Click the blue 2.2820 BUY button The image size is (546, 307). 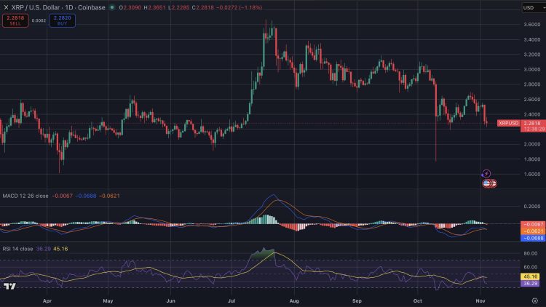point(63,20)
